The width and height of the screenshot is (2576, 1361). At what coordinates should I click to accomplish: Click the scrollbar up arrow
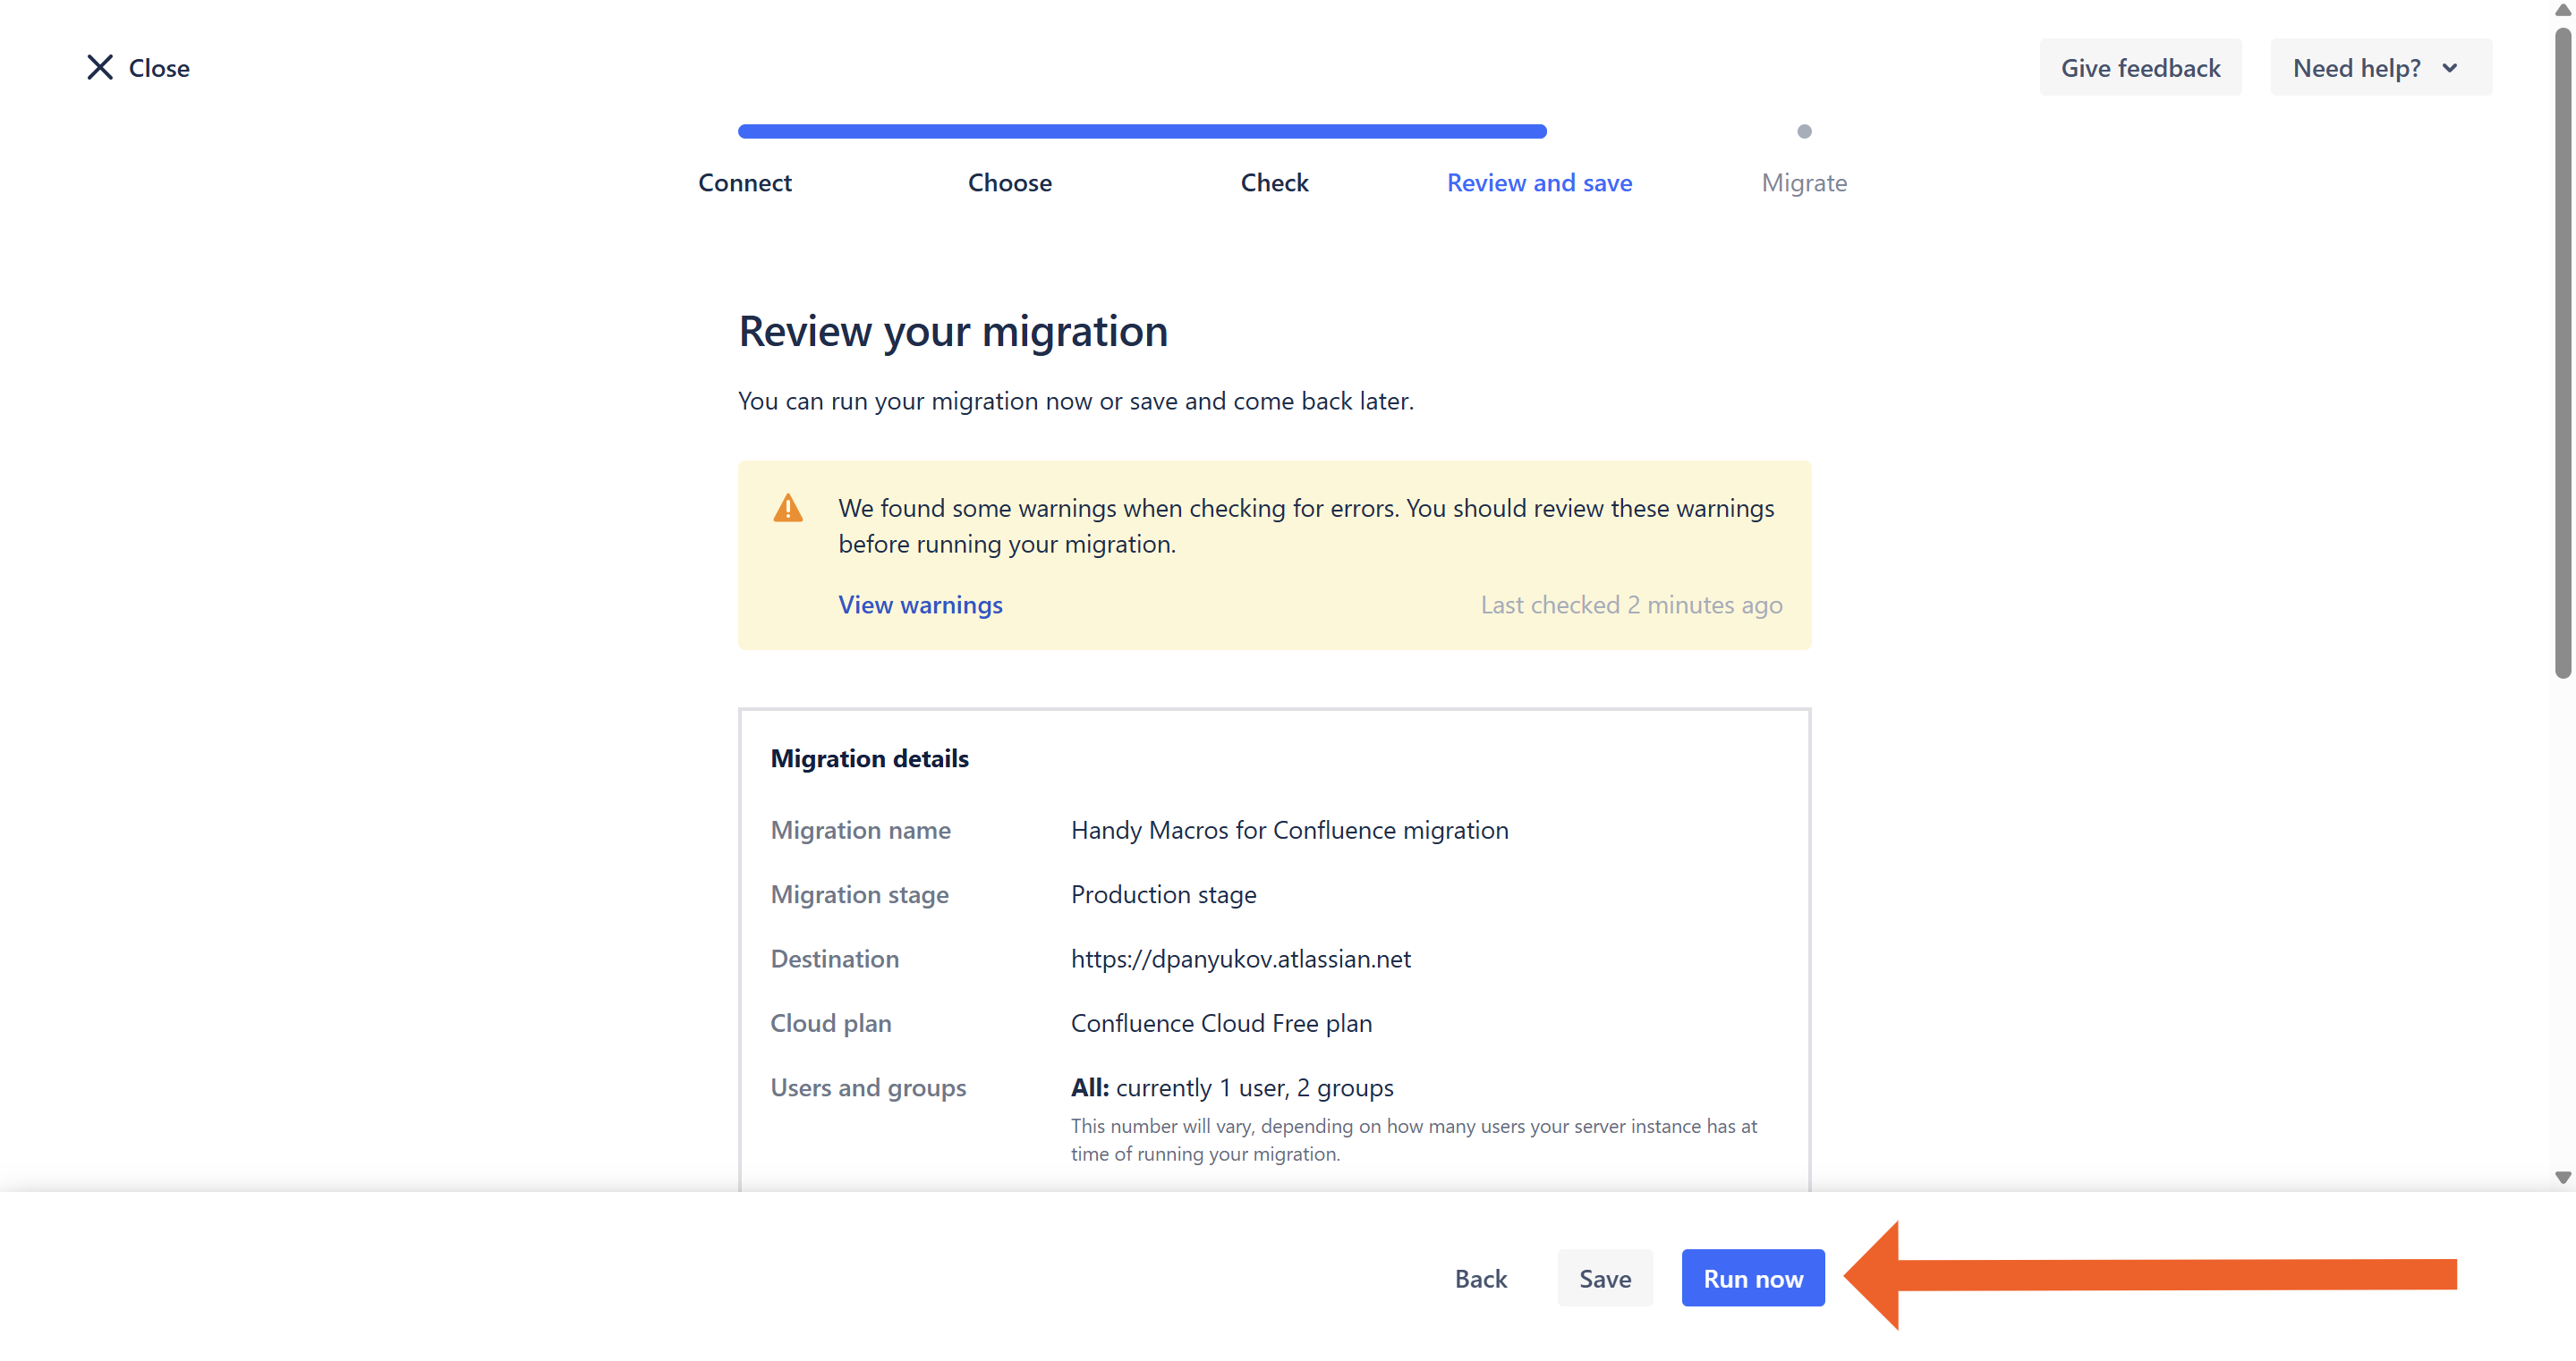tap(2562, 10)
